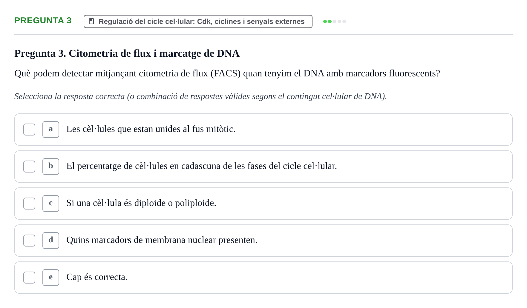Image resolution: width=527 pixels, height=308 pixels.
Task: Click the letter 'c' badge
Action: (51, 204)
